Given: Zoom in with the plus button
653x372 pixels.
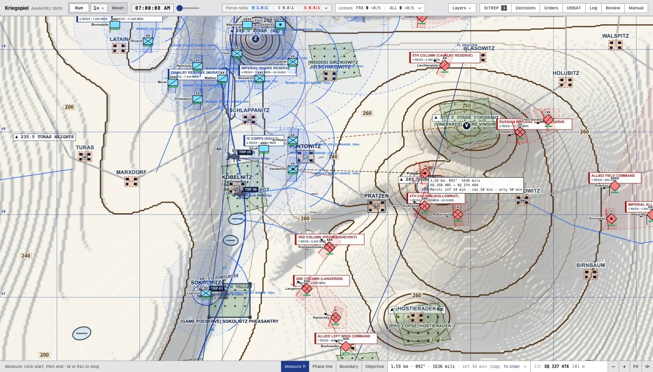Looking at the screenshot, I should (x=624, y=366).
